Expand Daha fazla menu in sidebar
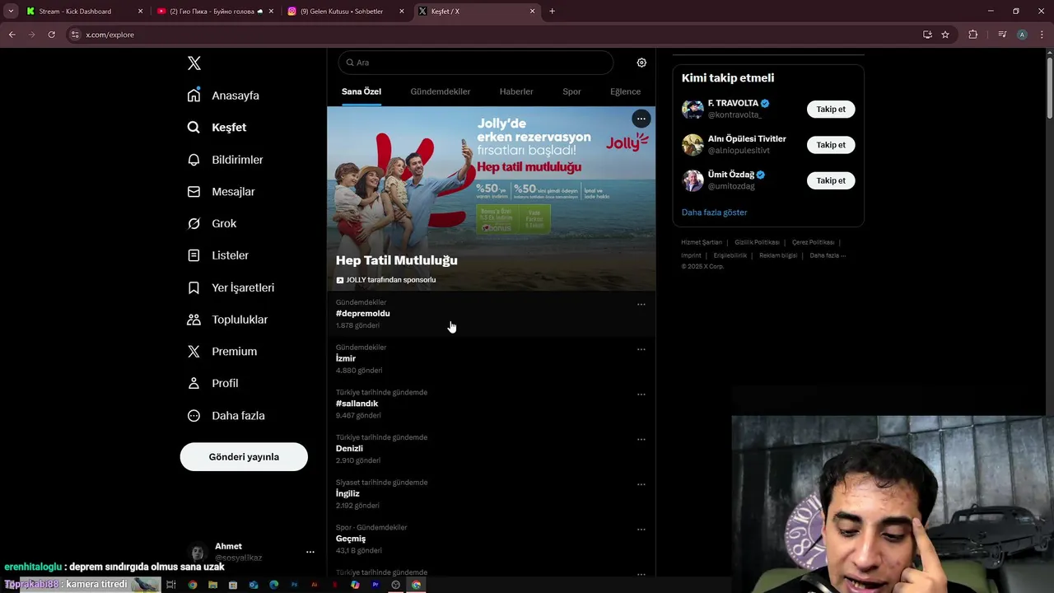Viewport: 1054px width, 593px height. (x=226, y=416)
